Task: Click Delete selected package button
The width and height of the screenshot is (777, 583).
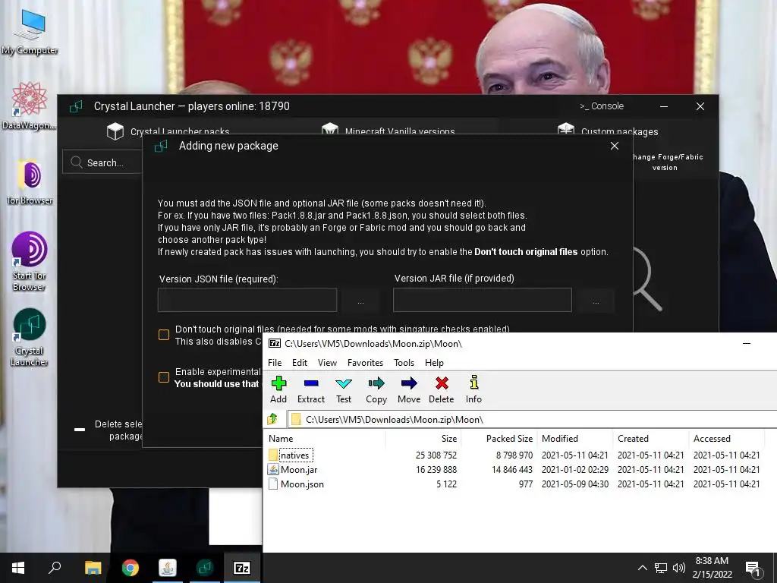Action: [x=109, y=430]
